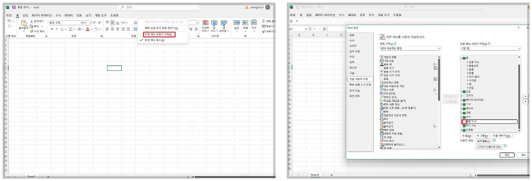Click the user avatar next to changil kim
532x181 pixels.
268,7
